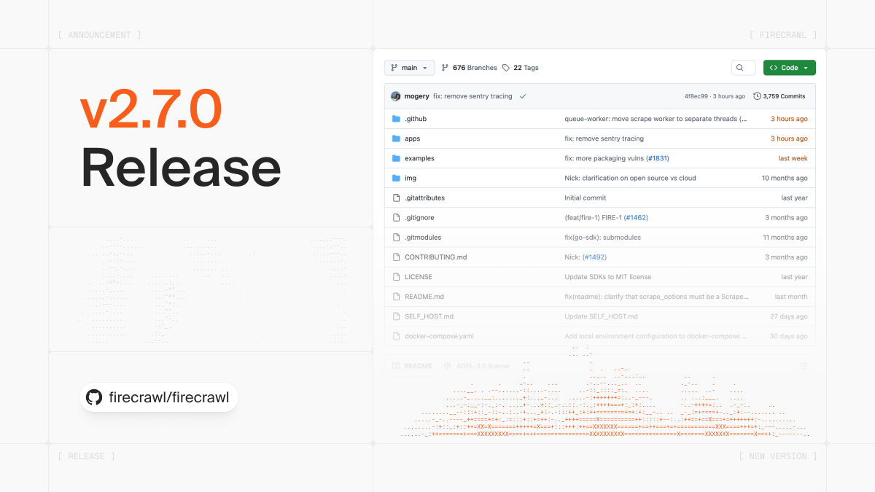Select the AGPL-3.0 license tab

[475, 365]
